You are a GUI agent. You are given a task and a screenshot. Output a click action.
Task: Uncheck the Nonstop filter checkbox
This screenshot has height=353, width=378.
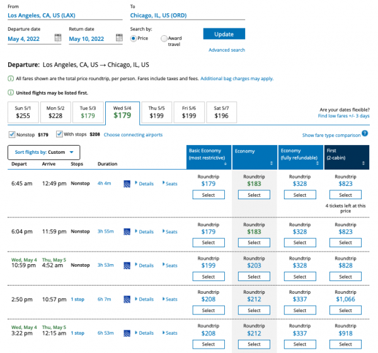point(13,134)
